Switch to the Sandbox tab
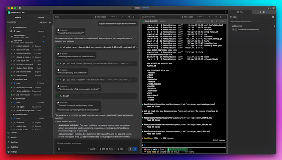 tap(41, 17)
